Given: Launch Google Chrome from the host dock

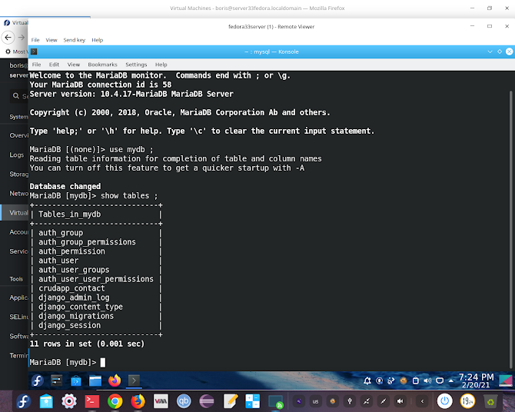Looking at the screenshot, I should (x=115, y=401).
